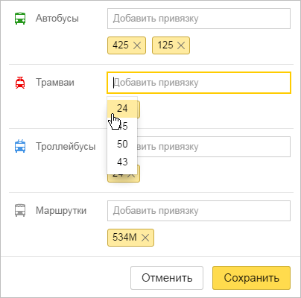The width and height of the screenshot is (301, 298).
Task: Remove the 125 bus tag
Action: click(181, 45)
